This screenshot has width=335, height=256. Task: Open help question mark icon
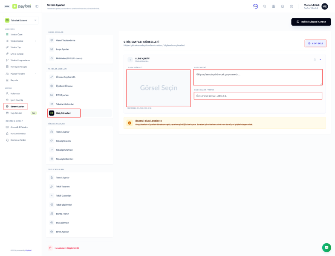click(292, 6)
